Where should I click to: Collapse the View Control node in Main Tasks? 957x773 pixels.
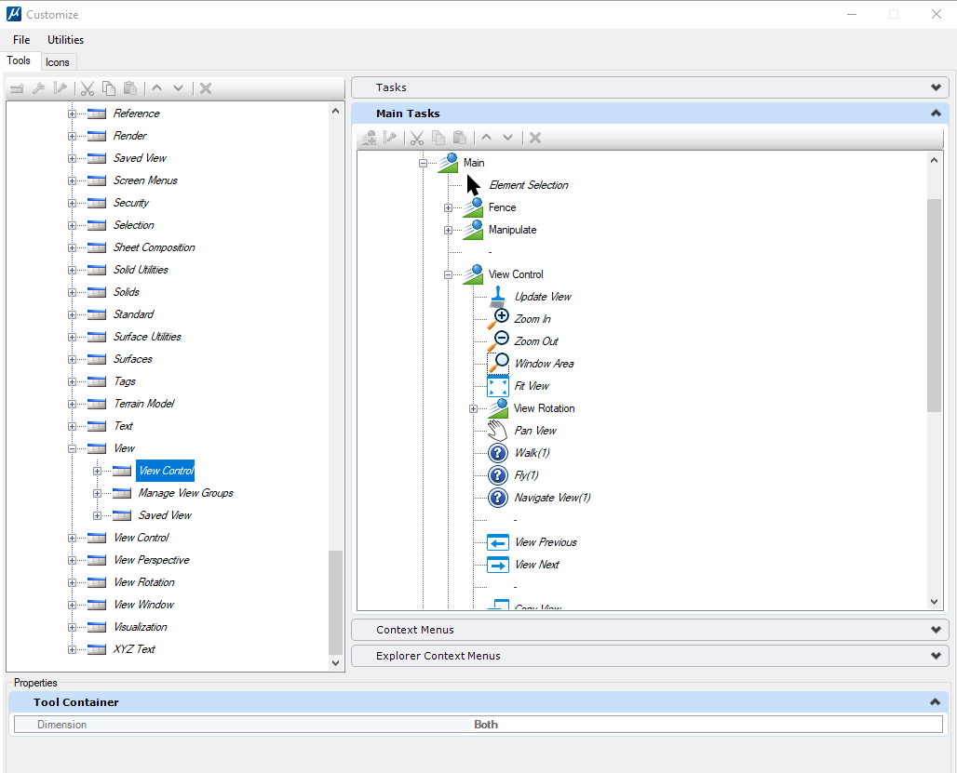coord(448,274)
